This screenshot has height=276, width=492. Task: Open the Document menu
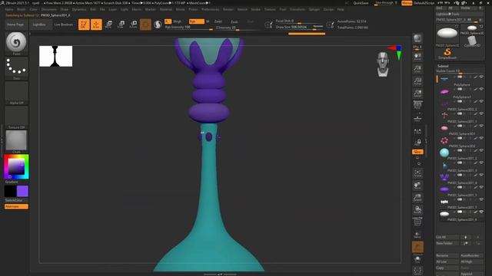pos(49,9)
